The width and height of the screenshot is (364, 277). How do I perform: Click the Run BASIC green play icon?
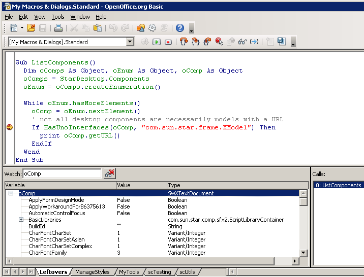pyautogui.click(x=157, y=42)
